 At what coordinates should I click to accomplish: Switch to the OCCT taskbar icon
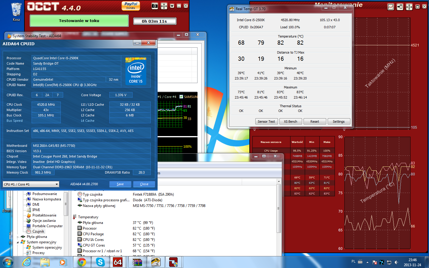pyautogui.click(x=174, y=262)
